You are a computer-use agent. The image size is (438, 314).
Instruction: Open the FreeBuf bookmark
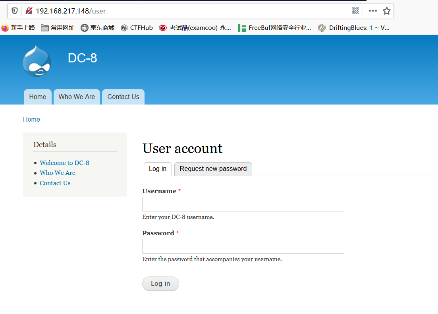[x=274, y=28]
